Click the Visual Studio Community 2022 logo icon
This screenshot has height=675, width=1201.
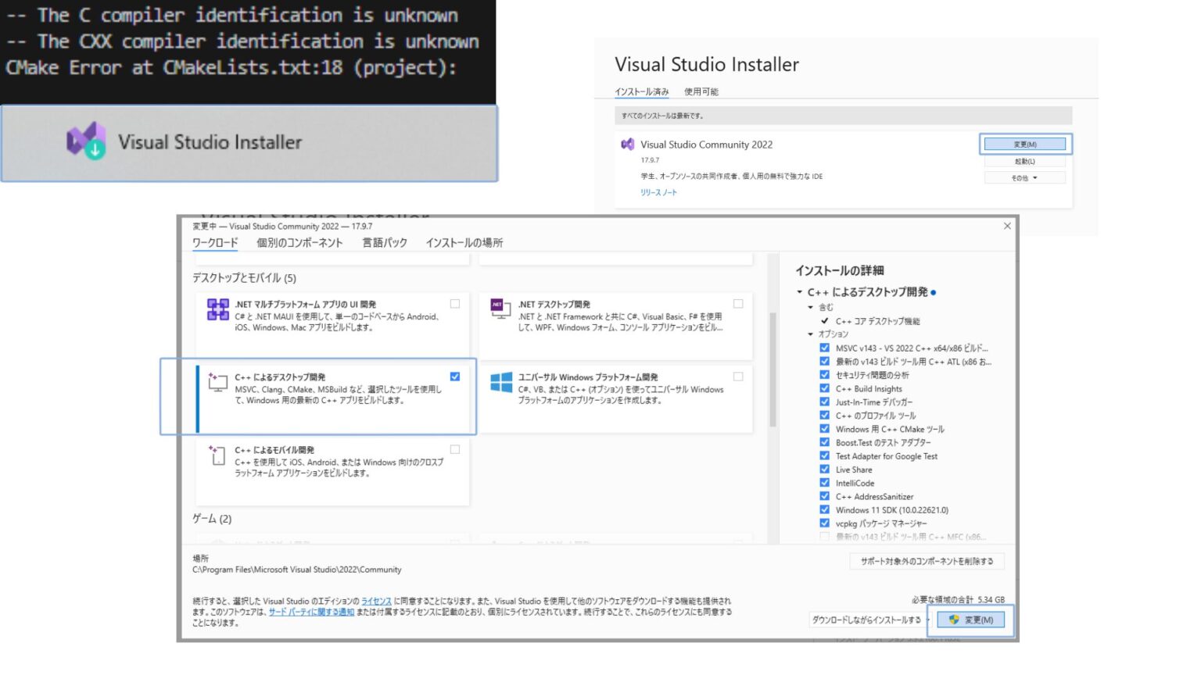click(x=627, y=145)
